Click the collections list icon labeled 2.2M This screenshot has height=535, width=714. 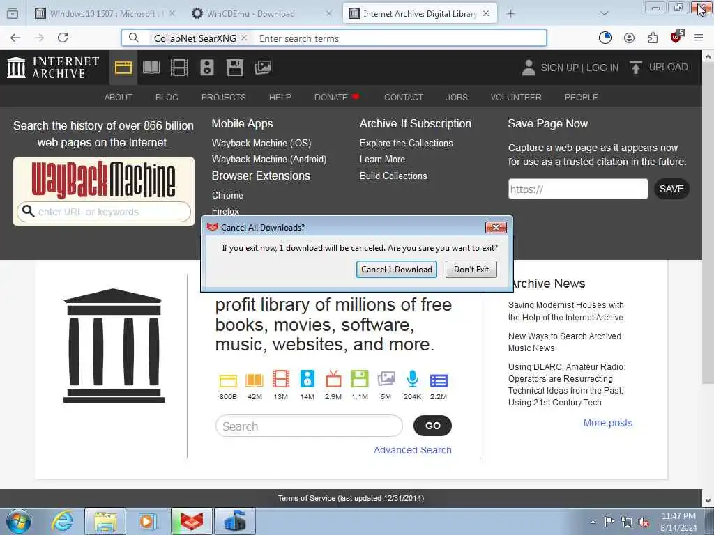coord(439,380)
